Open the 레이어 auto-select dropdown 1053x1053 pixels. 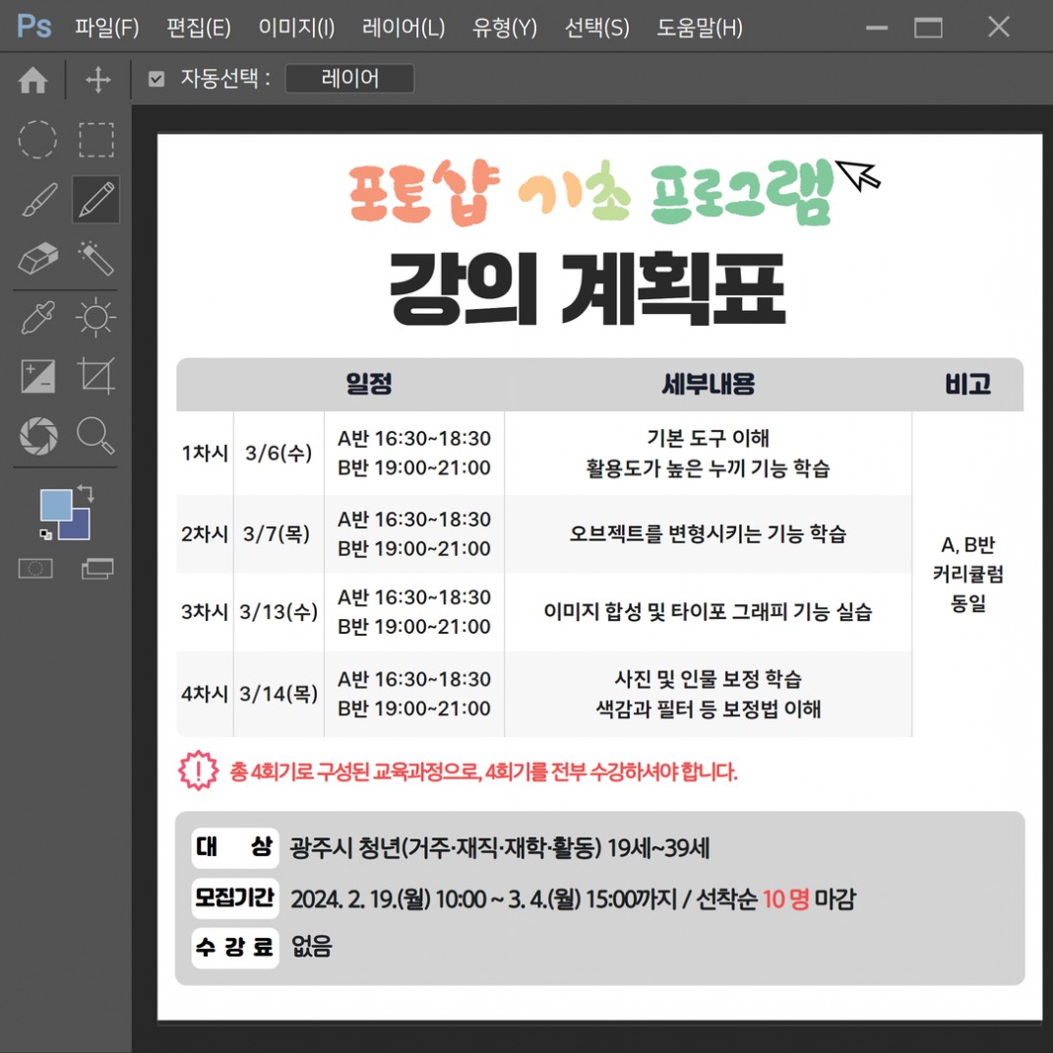click(x=349, y=79)
